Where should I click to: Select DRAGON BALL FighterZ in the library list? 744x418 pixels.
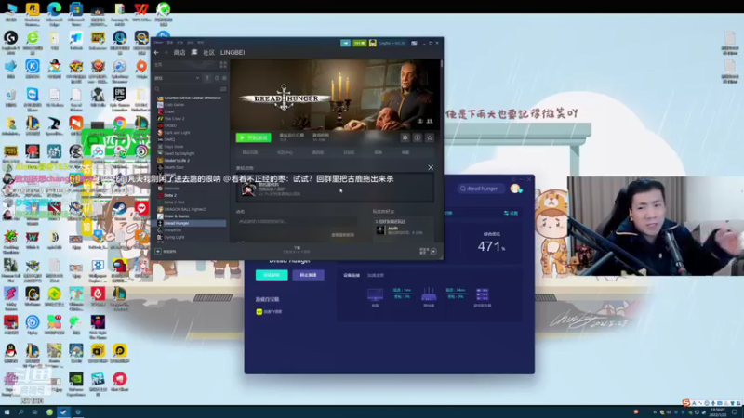point(185,209)
